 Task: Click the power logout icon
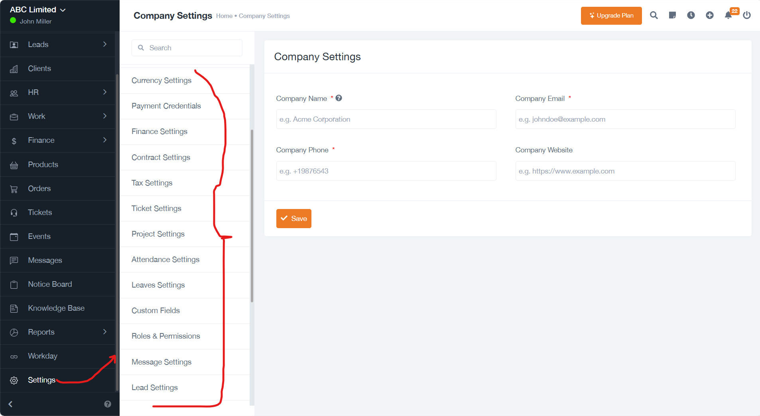(x=747, y=16)
